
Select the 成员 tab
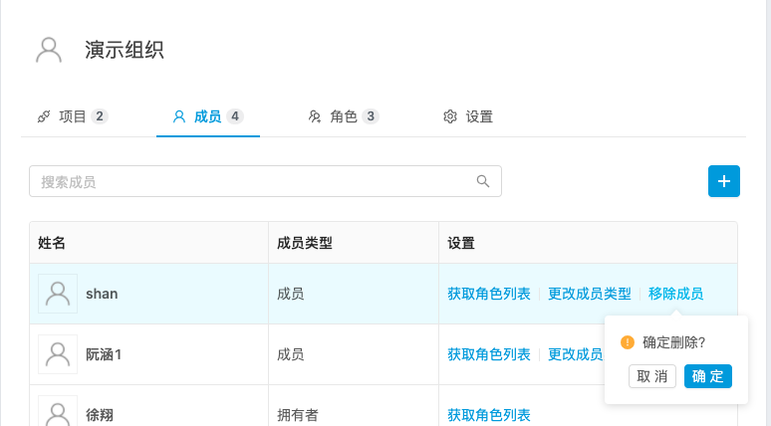click(x=207, y=116)
